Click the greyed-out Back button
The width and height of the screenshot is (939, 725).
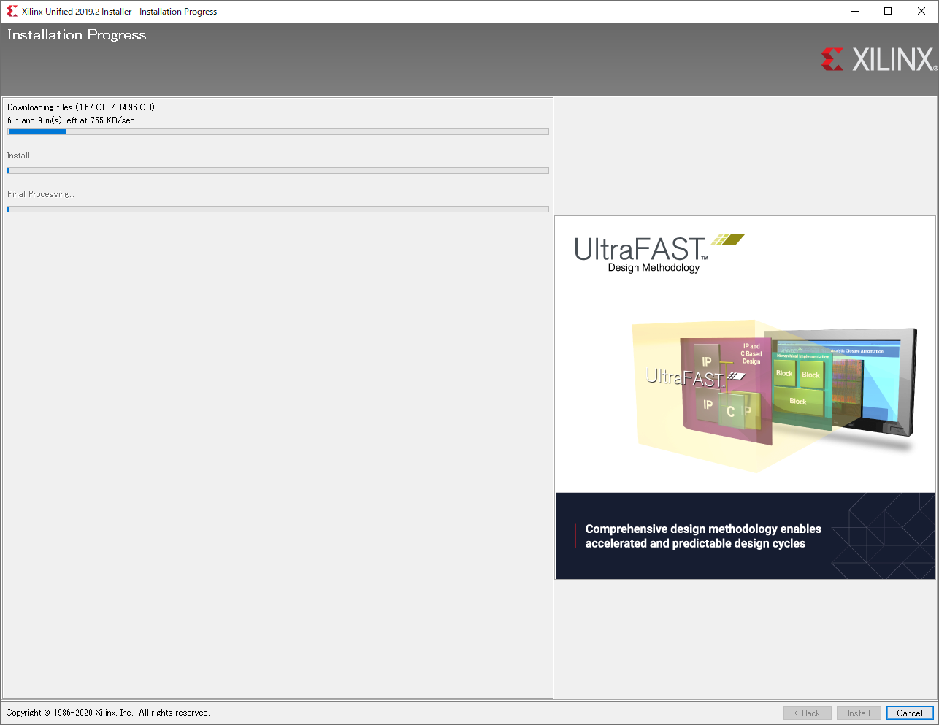(807, 713)
